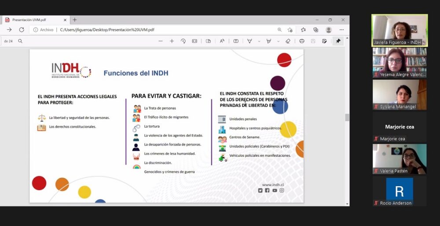Click the 'Funciones del INDH' slide title
440x226 pixels.
click(x=136, y=73)
